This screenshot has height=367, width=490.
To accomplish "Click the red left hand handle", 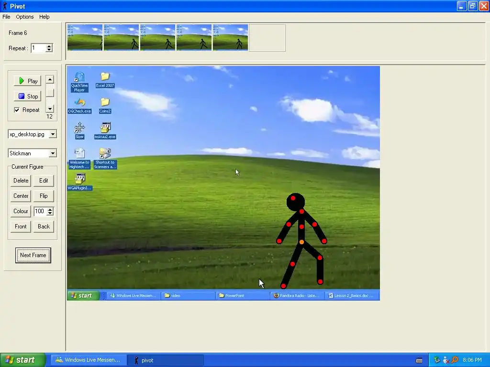I will [x=279, y=241].
